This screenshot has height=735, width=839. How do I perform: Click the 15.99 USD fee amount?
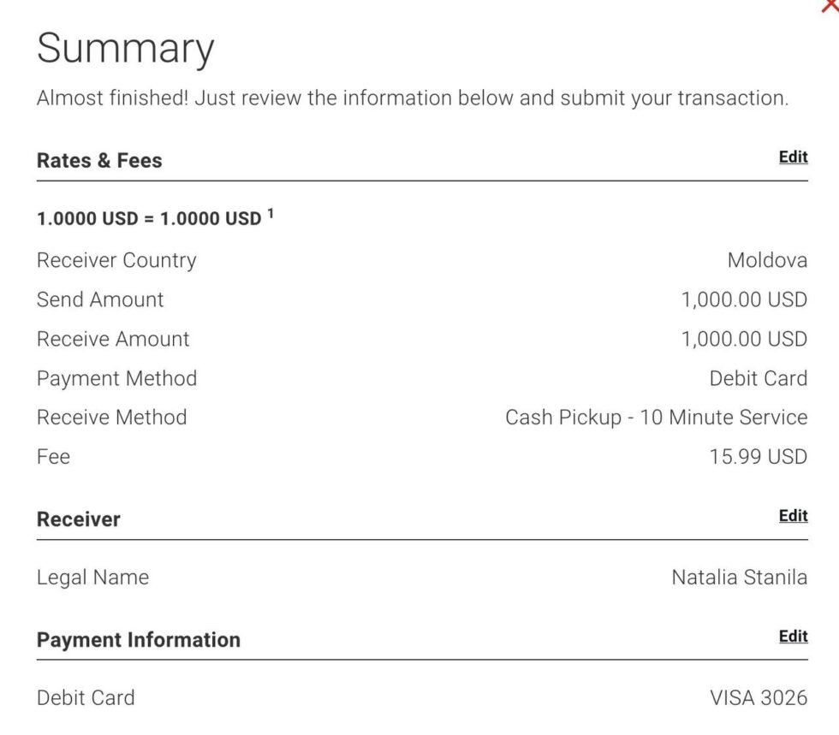pos(758,457)
